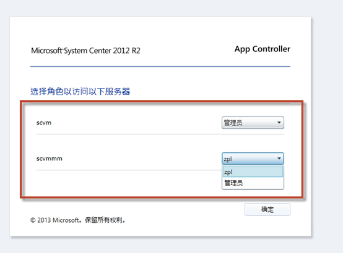Click the separator line below scvm row
Image resolution: width=343 pixels, height=253 pixels.
[160, 134]
